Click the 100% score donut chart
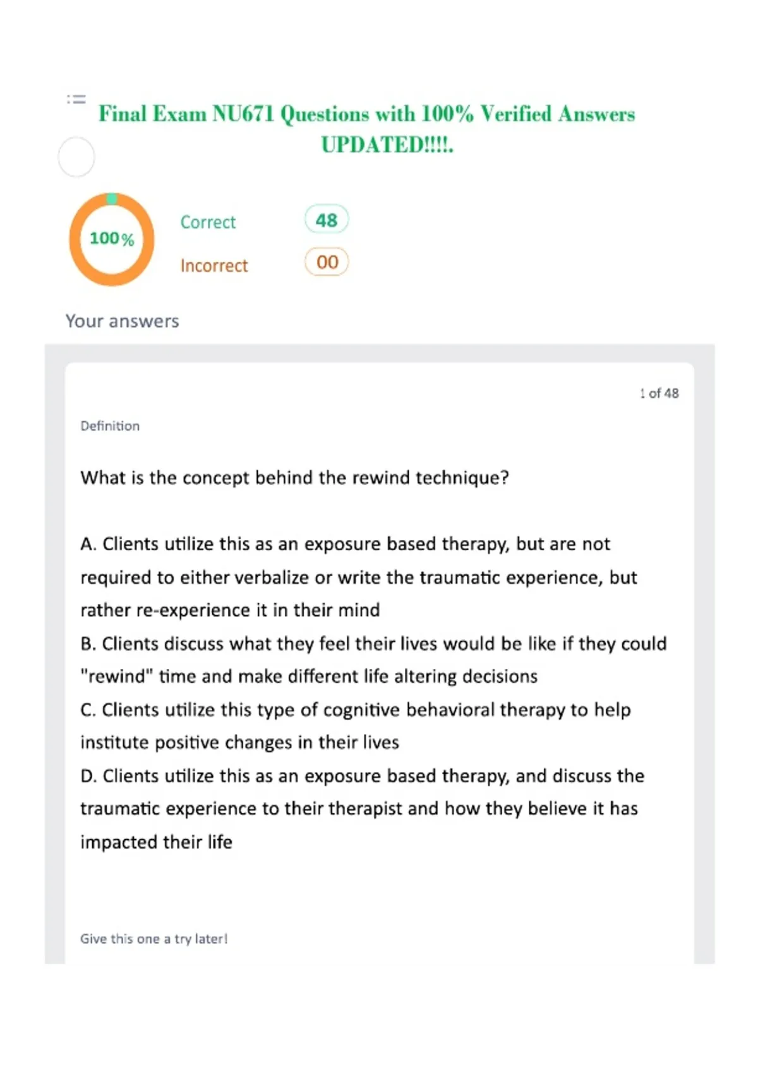The width and height of the screenshot is (758, 1075). [x=112, y=239]
